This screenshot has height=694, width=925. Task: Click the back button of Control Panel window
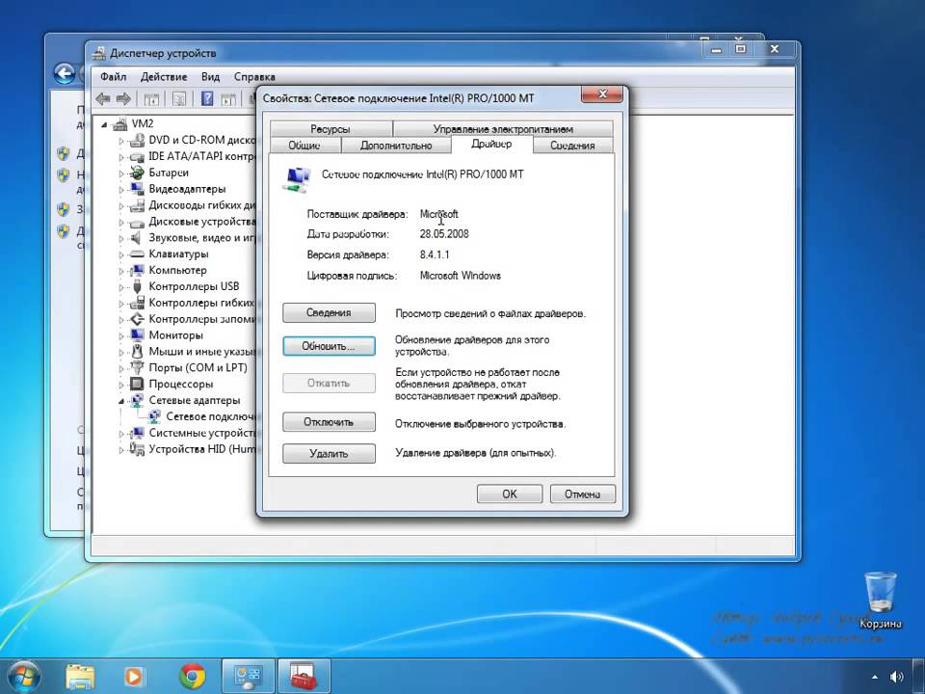tap(64, 74)
